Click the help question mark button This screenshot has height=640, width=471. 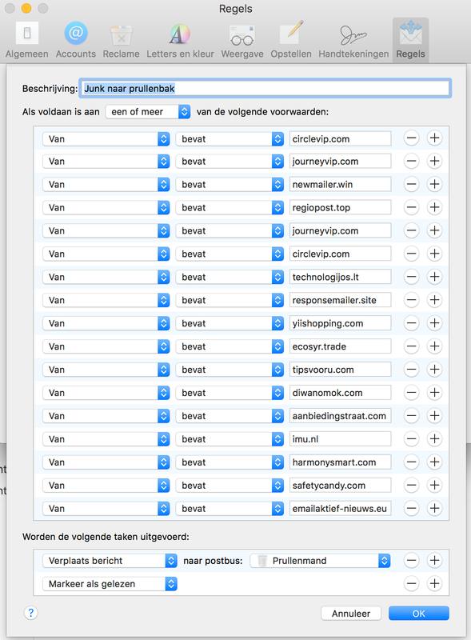(x=31, y=613)
